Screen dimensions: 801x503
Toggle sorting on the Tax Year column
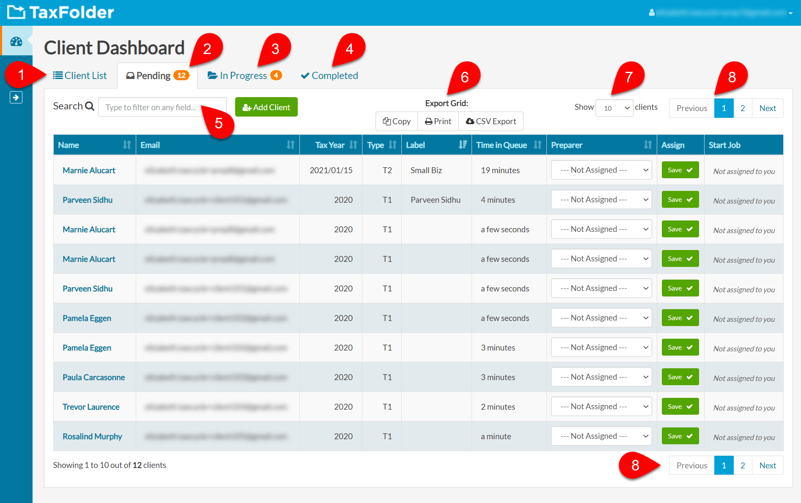(354, 144)
